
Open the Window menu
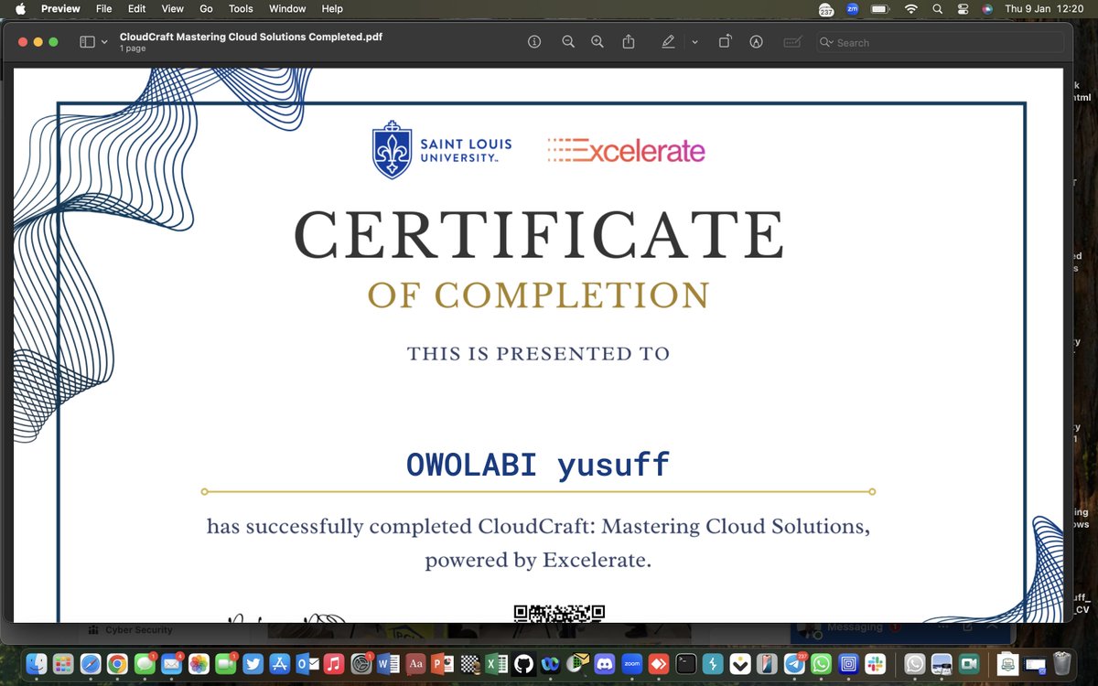[287, 9]
